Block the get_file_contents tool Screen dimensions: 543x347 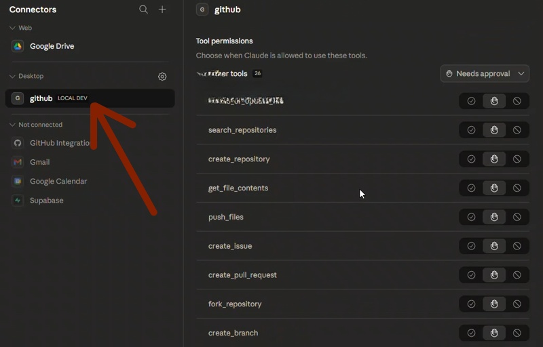point(517,188)
